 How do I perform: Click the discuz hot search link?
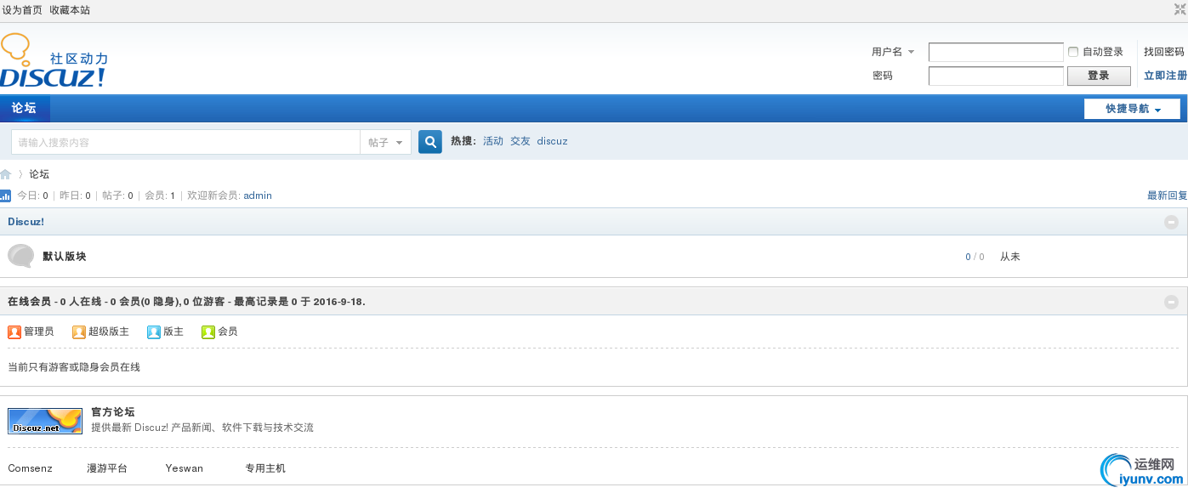click(x=552, y=141)
